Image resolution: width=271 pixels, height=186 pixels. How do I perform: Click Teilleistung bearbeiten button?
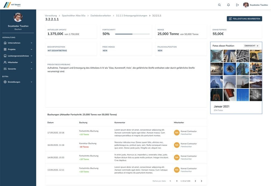(244, 19)
